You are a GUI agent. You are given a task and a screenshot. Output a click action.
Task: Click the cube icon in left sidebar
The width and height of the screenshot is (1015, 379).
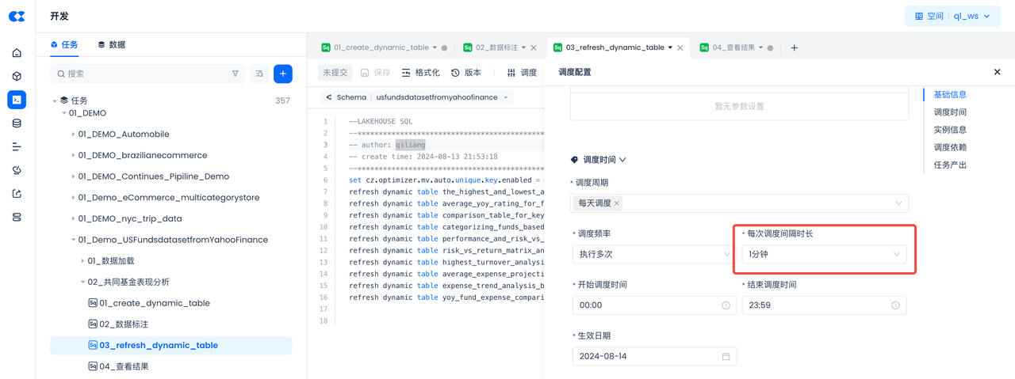pos(17,77)
